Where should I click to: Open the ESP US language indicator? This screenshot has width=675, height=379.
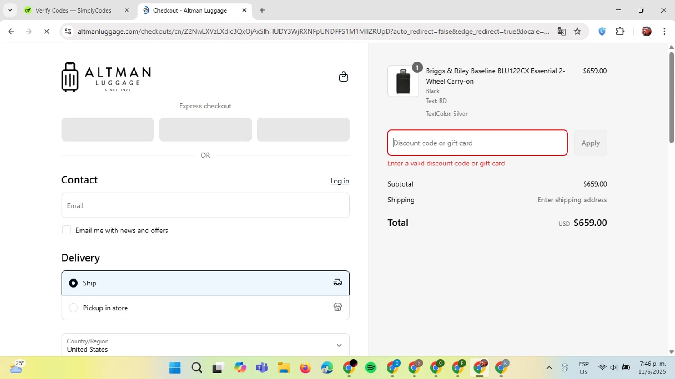tap(584, 368)
